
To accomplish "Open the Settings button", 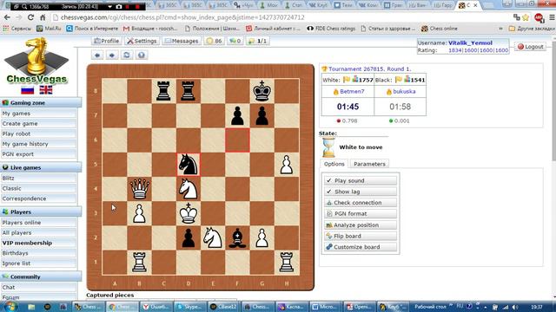I will (142, 41).
